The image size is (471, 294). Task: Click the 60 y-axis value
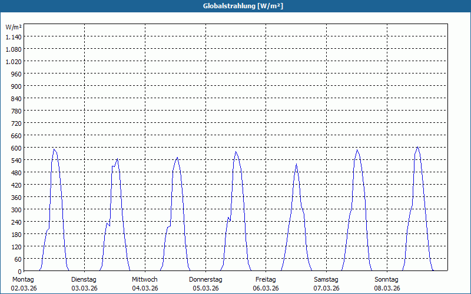click(18, 259)
